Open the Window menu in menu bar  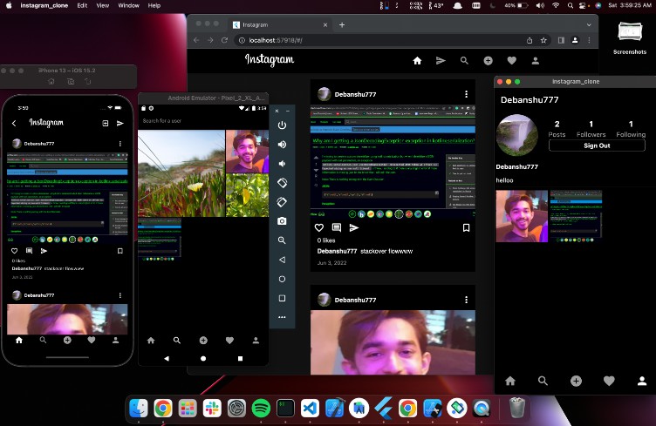point(128,5)
